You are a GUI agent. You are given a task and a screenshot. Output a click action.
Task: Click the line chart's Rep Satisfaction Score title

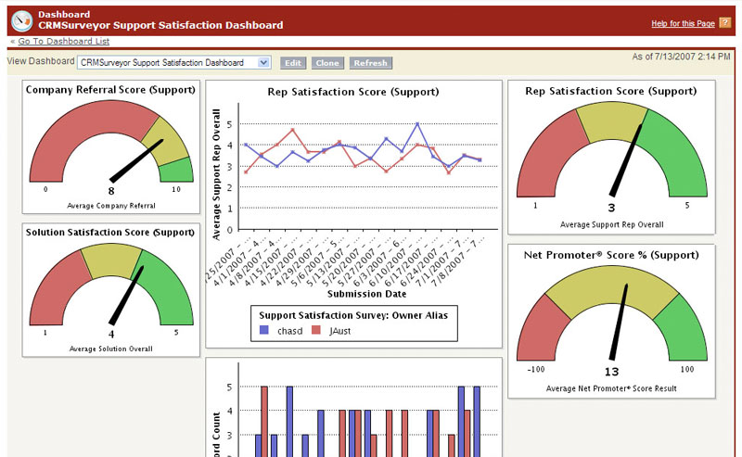coord(353,92)
